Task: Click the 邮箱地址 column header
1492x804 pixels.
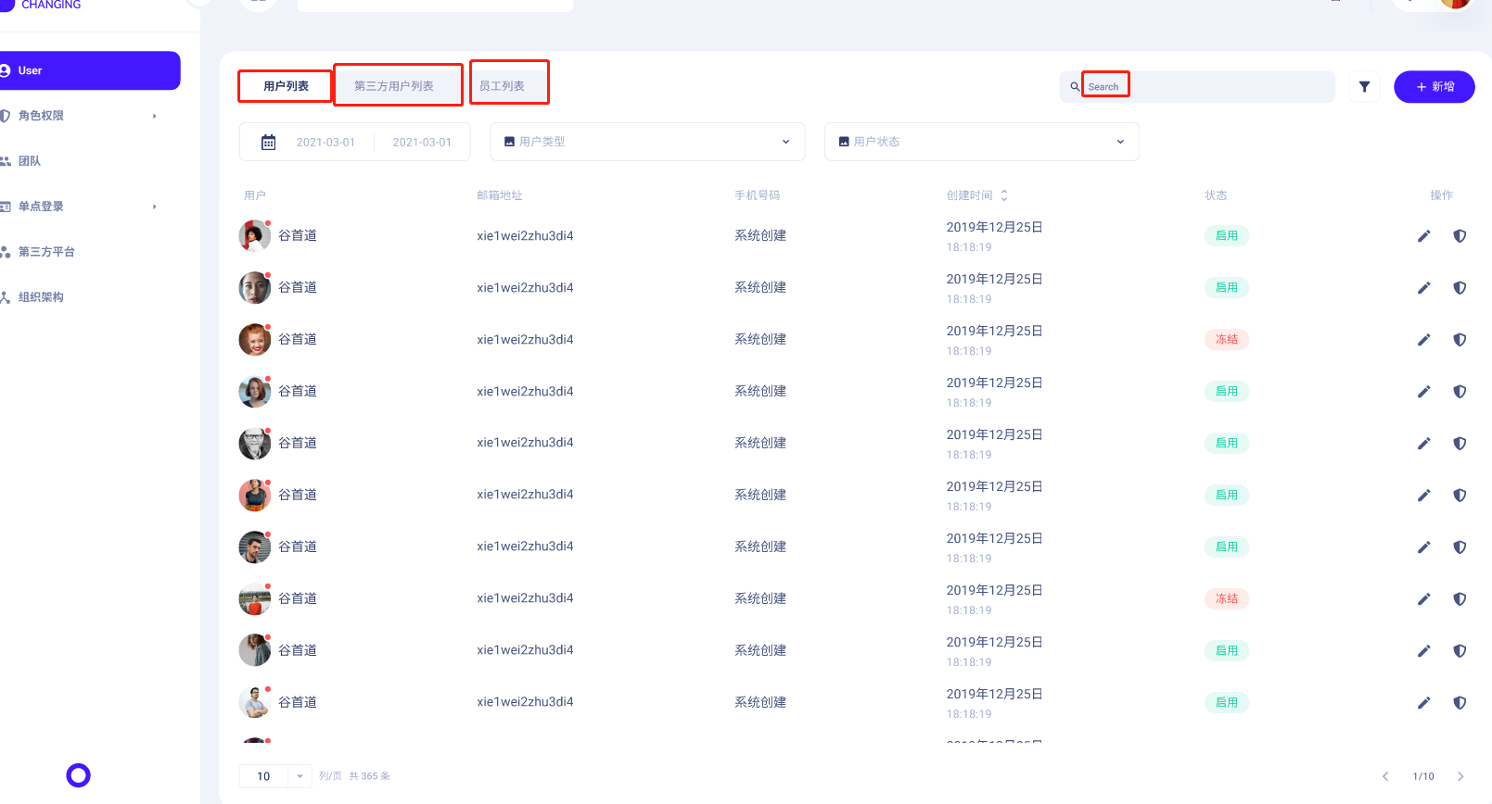Action: (x=500, y=195)
